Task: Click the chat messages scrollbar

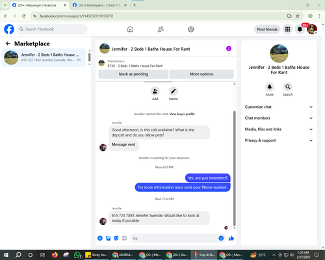Action: 234,168
